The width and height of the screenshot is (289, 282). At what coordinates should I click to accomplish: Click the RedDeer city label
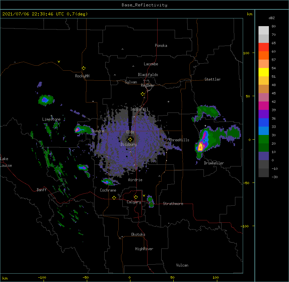click(148, 85)
